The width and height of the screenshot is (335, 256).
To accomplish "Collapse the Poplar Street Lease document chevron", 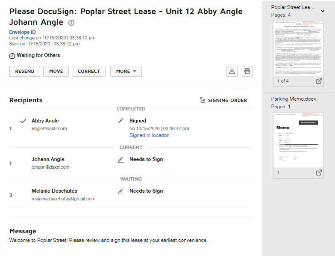I will point(323,11).
